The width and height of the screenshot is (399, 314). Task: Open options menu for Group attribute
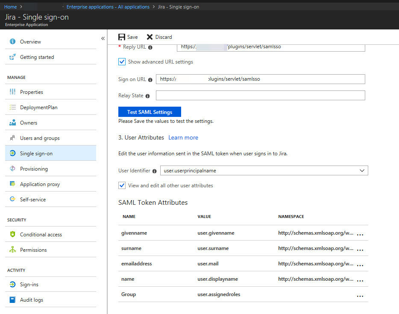pos(360,296)
